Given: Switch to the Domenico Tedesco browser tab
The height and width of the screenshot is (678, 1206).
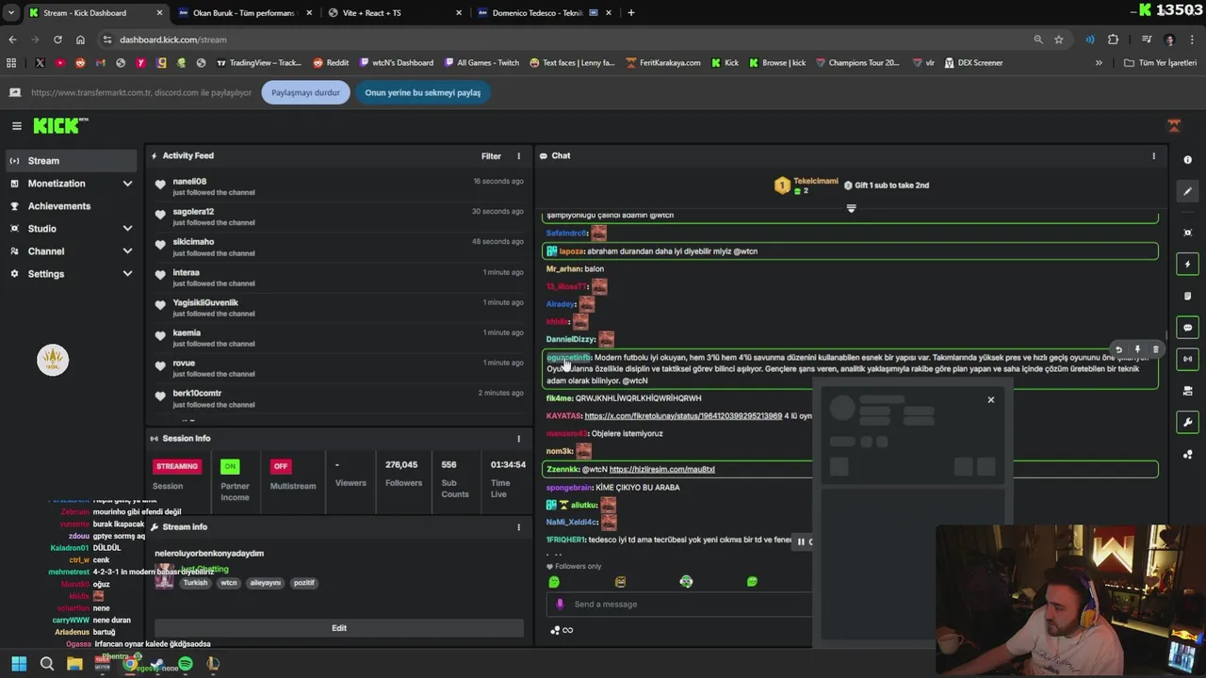Looking at the screenshot, I should click(x=545, y=13).
